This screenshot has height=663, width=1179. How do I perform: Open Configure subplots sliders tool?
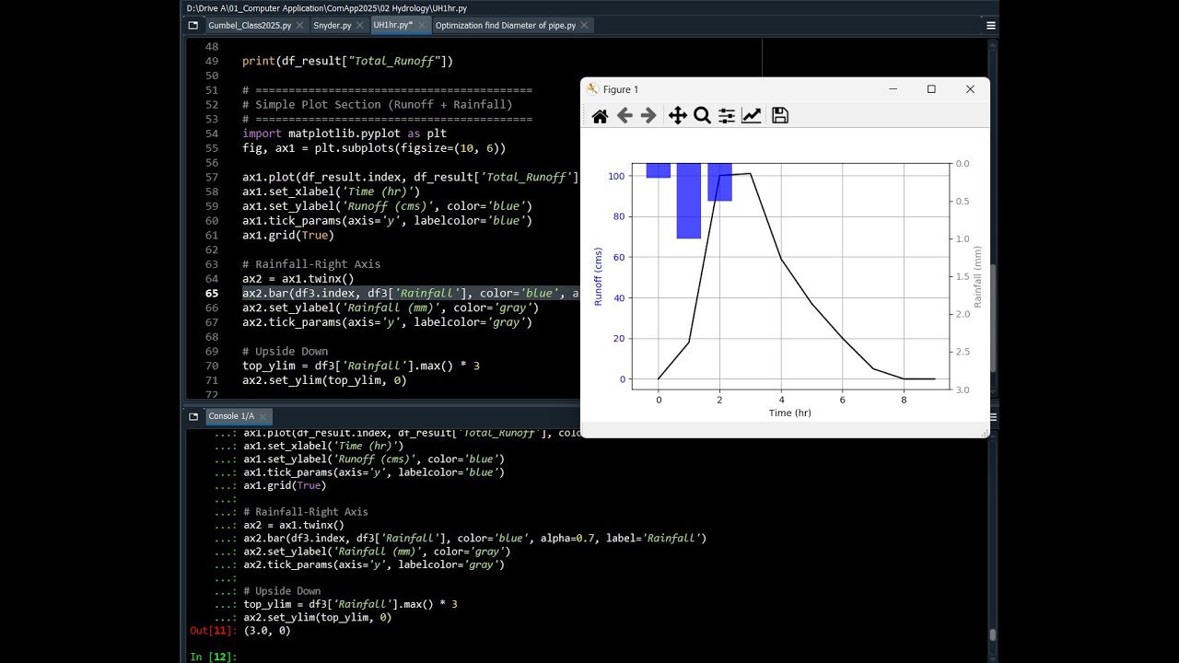(727, 116)
